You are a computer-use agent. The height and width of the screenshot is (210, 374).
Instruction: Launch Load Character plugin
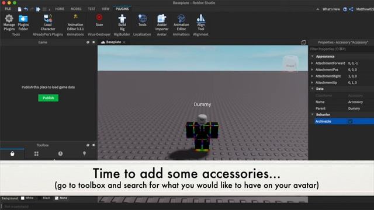point(48,22)
